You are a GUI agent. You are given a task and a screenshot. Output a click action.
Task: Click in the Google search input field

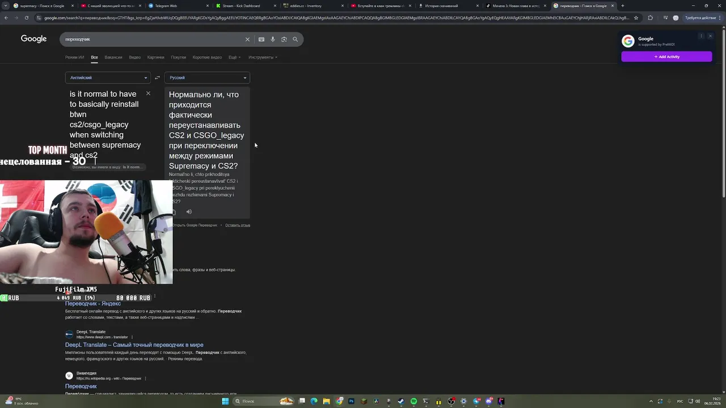coord(153,39)
